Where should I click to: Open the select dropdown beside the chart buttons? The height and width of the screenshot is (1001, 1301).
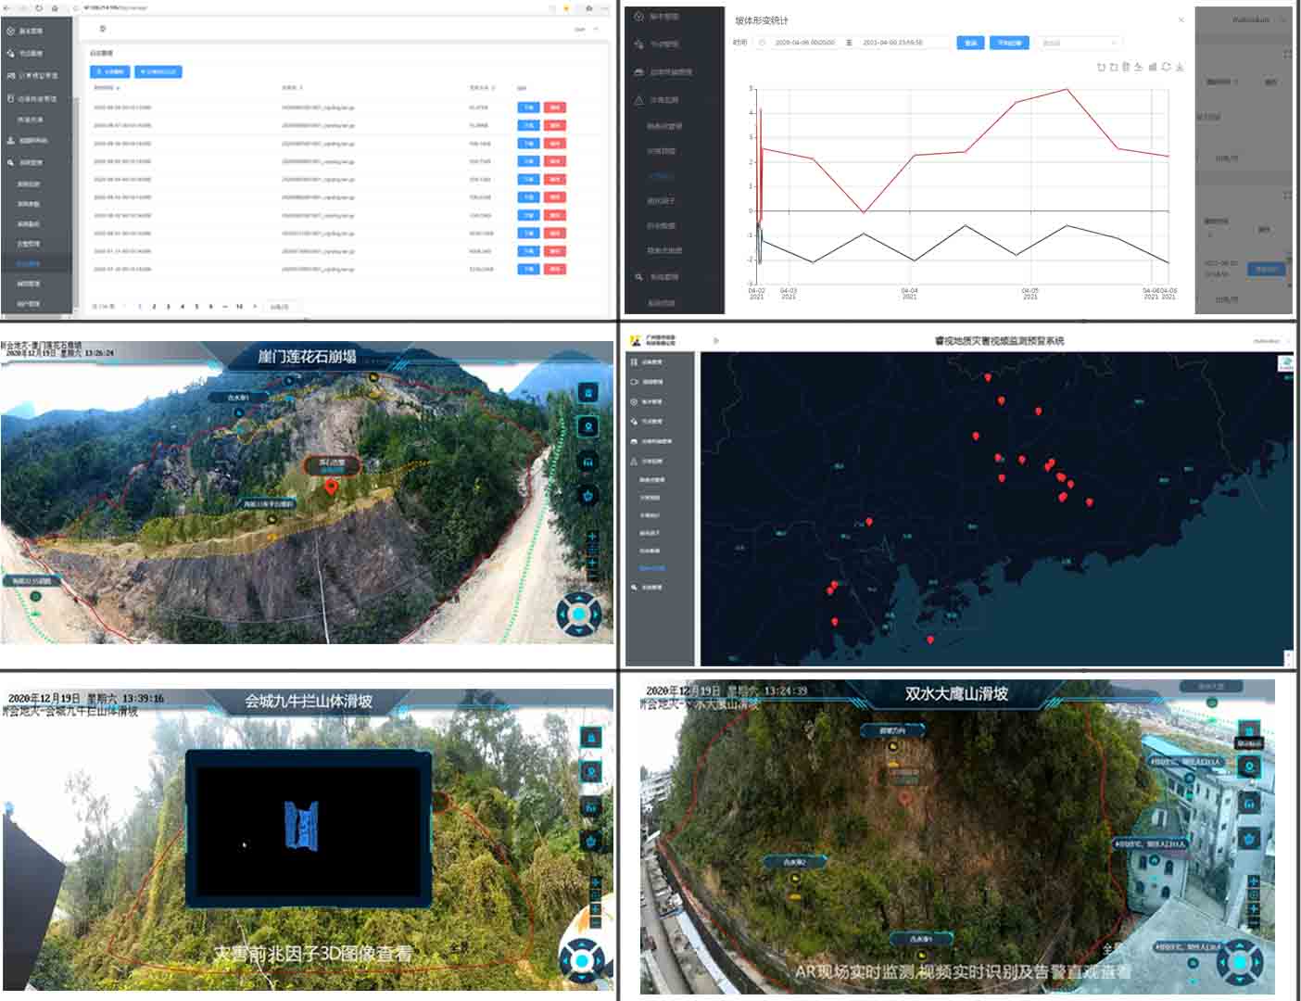[x=1080, y=43]
